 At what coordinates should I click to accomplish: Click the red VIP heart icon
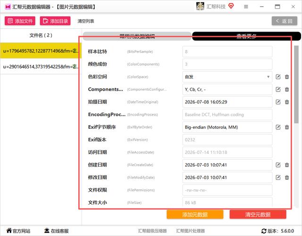click(x=231, y=6)
